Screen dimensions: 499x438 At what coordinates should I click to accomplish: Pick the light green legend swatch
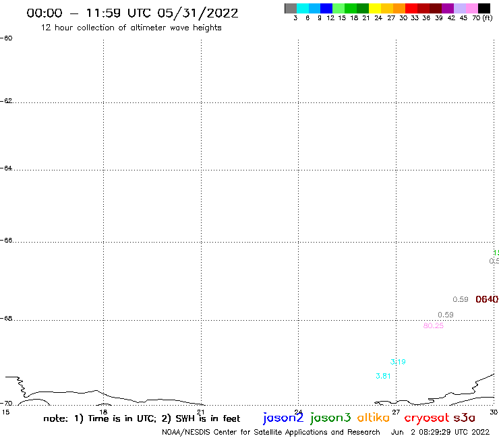coord(339,8)
